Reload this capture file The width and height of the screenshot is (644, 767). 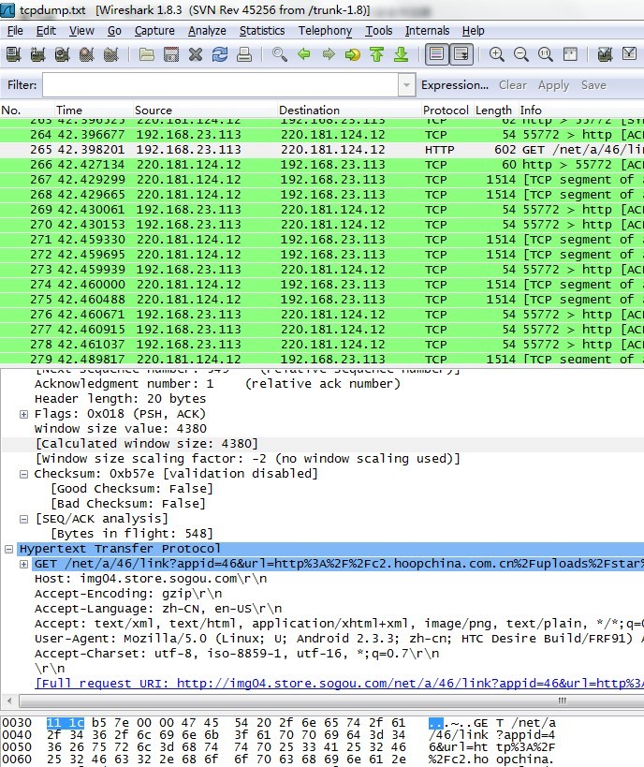220,54
